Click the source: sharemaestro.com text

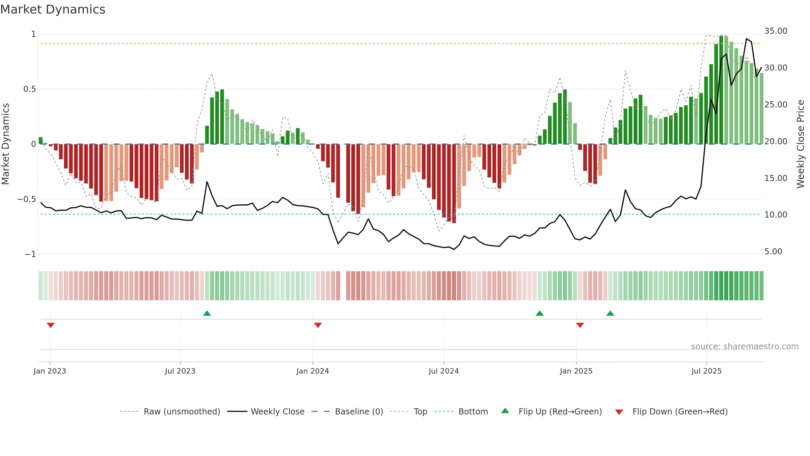(745, 346)
